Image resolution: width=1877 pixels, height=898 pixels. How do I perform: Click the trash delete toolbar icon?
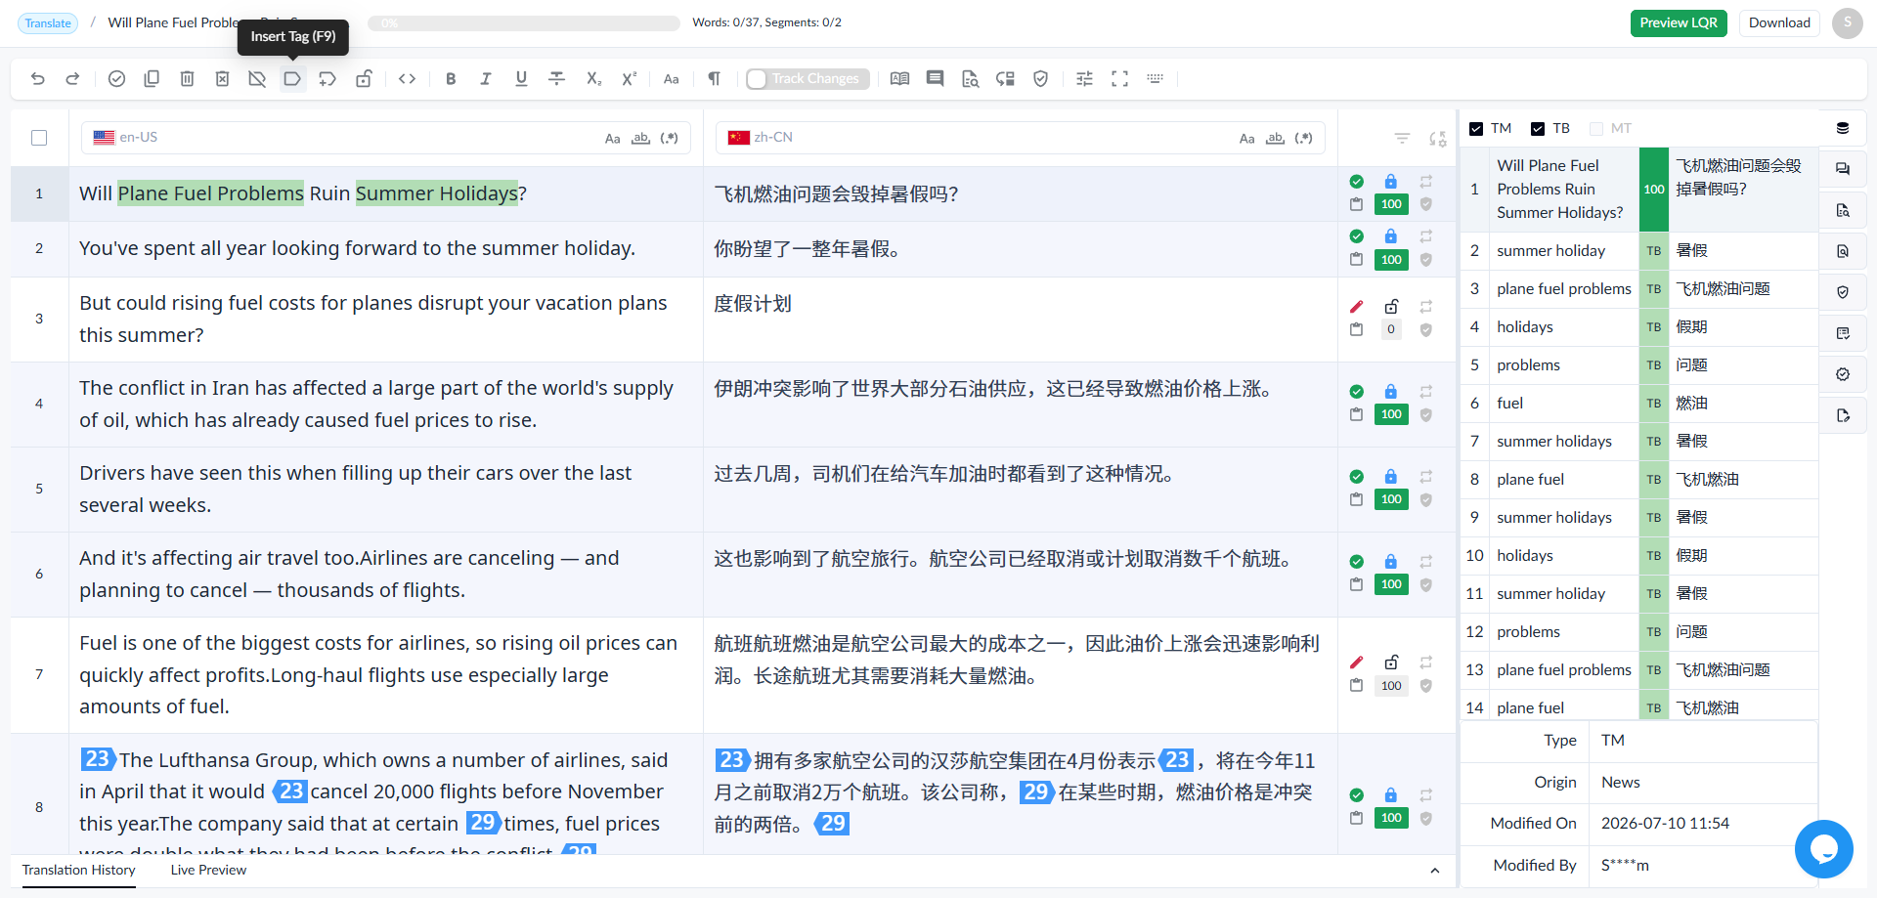pyautogui.click(x=187, y=79)
